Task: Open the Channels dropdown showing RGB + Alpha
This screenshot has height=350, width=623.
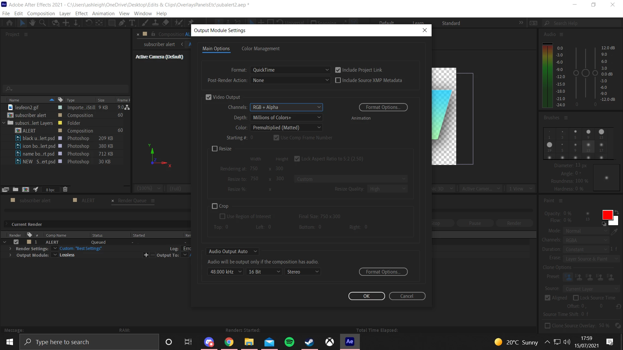Action: [286, 107]
